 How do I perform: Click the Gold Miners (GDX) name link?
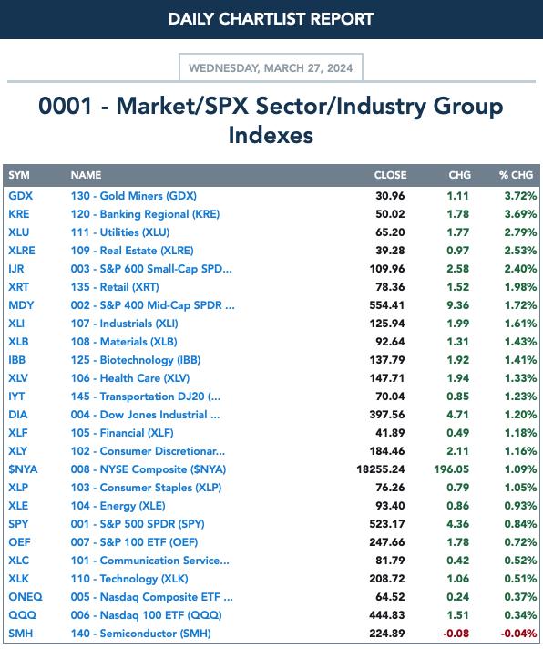tap(134, 196)
